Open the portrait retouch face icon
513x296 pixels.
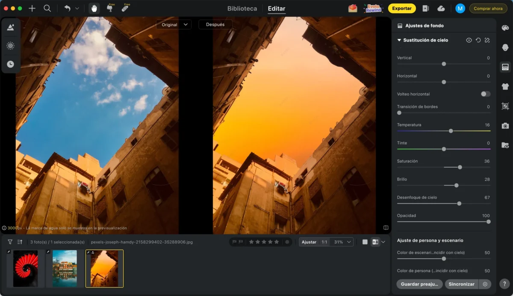click(505, 47)
